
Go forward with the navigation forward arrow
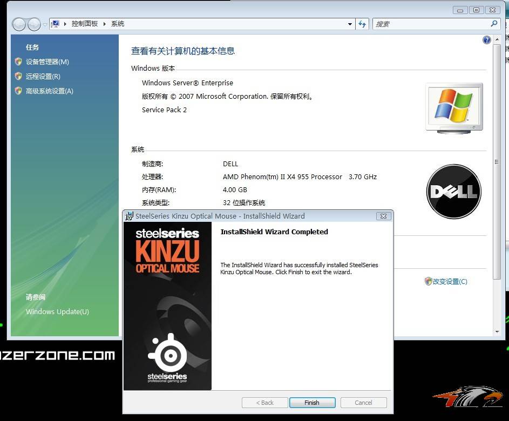click(34, 24)
